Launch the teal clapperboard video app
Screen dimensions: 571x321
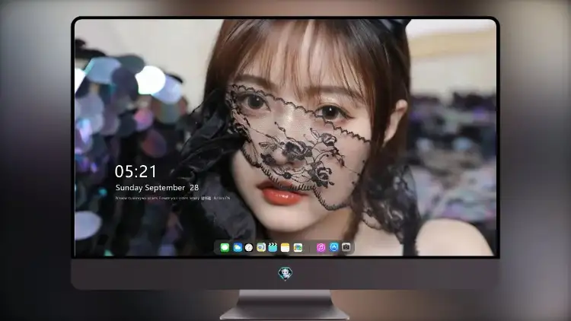pos(273,247)
